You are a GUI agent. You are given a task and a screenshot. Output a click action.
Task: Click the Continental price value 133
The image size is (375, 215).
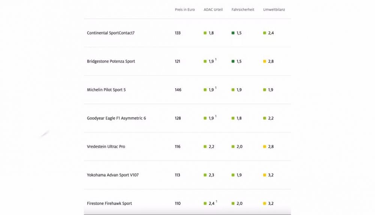[x=177, y=33]
